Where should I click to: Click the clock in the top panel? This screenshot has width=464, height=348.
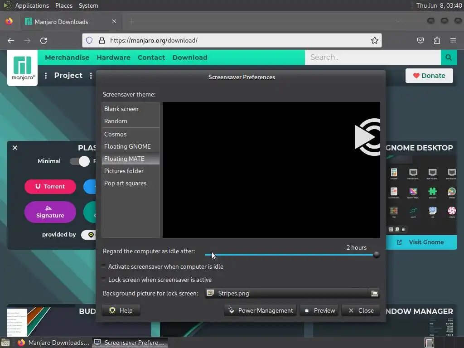pos(439,5)
